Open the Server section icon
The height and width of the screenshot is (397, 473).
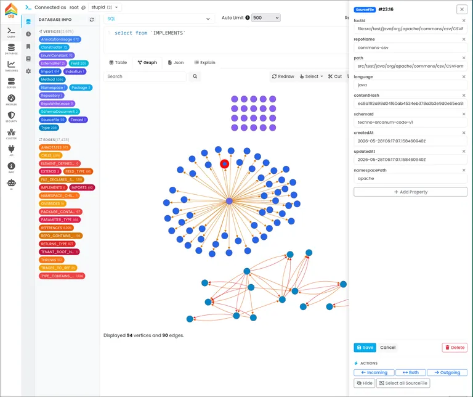11,83
